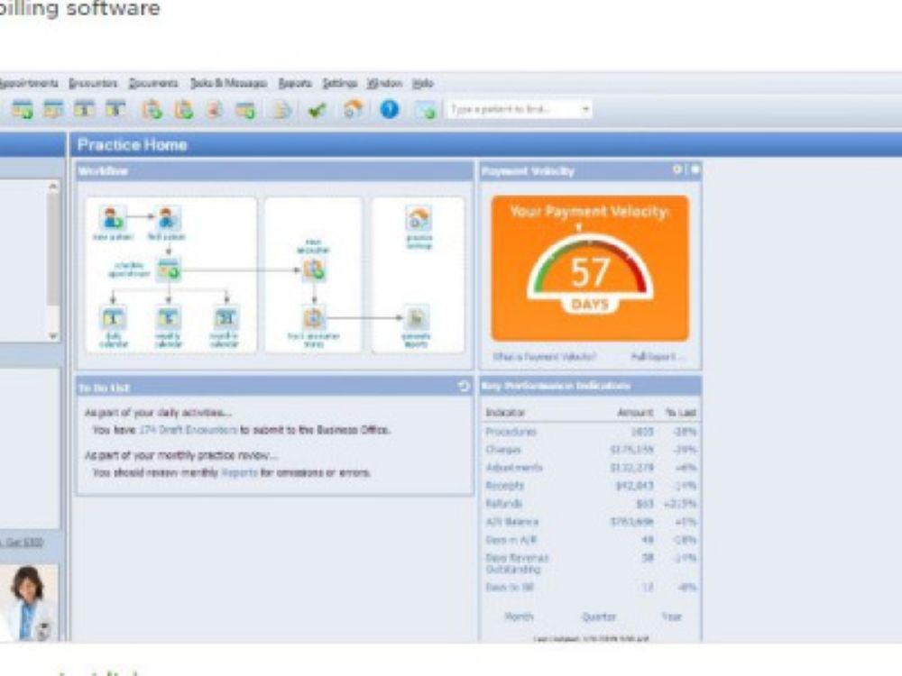Viewport: 902px width, 676px height.
Task: Click the left panel scrollbar down arrow
Action: (x=53, y=335)
